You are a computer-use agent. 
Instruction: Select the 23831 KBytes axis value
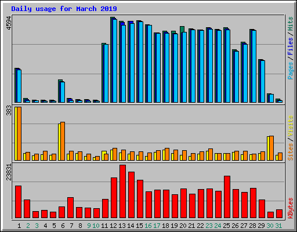point(9,172)
